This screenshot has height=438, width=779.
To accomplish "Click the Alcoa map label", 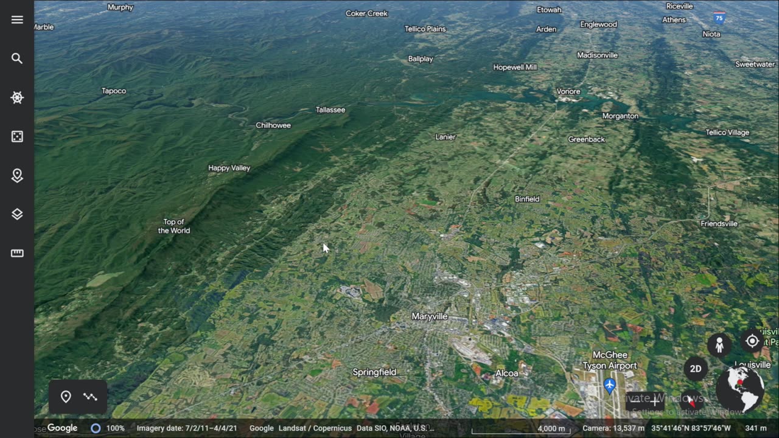I will [x=507, y=374].
